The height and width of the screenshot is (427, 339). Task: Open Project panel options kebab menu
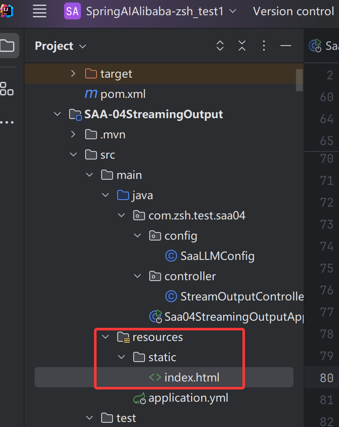[264, 46]
